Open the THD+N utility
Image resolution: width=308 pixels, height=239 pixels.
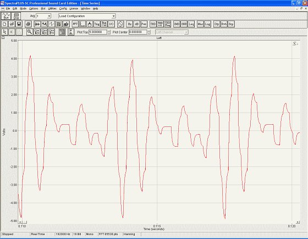pyautogui.click(x=160, y=24)
